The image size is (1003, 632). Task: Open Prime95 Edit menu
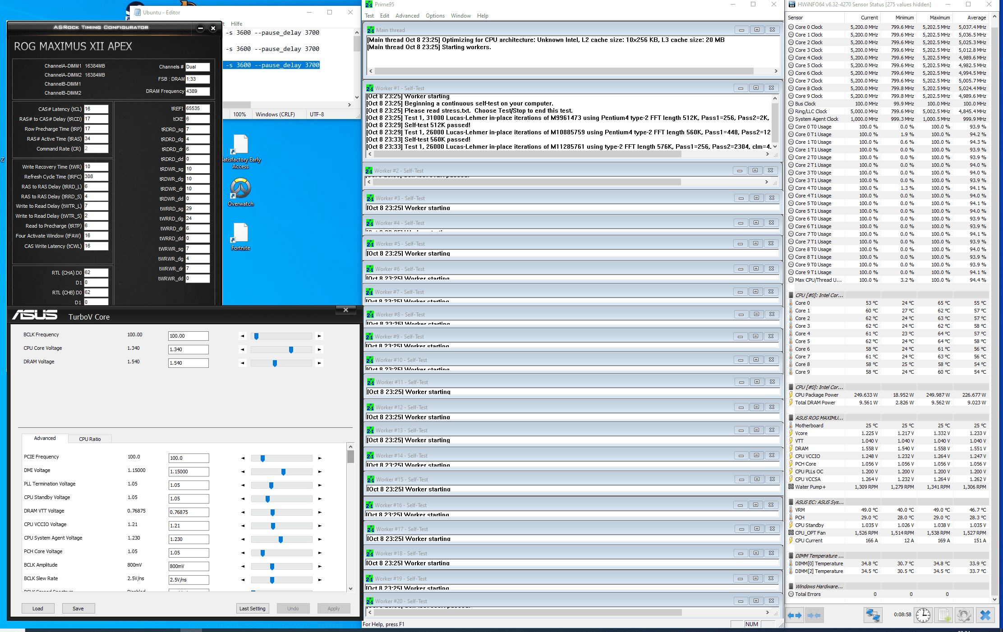click(x=384, y=16)
